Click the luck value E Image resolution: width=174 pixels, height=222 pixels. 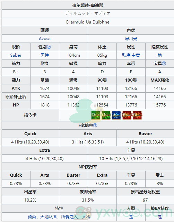click(x=131, y=72)
